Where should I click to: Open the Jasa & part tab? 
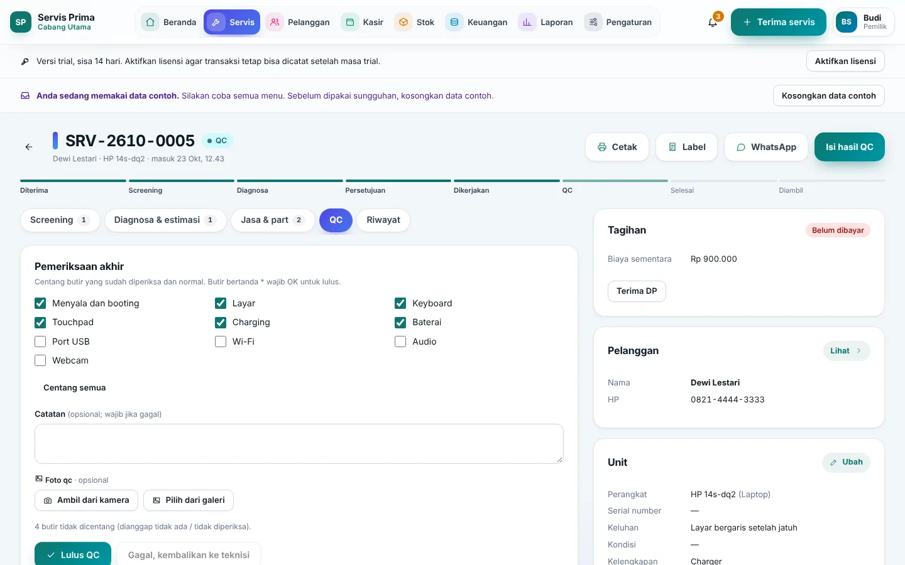pos(273,220)
